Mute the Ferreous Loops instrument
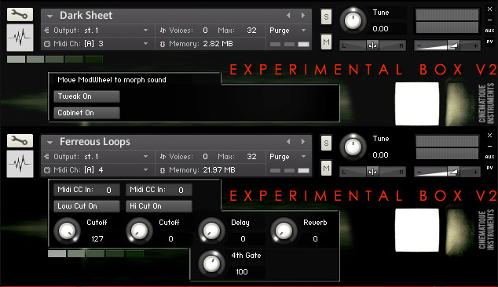Viewport: 498px width, 287px height. click(326, 168)
